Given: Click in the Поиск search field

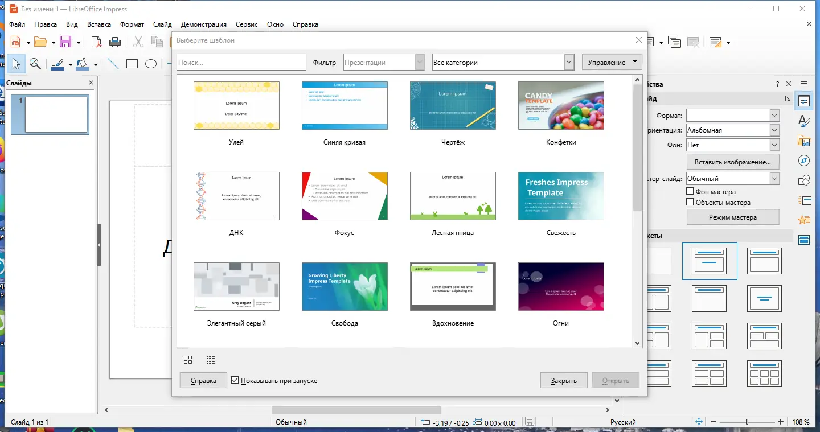Looking at the screenshot, I should pos(241,63).
